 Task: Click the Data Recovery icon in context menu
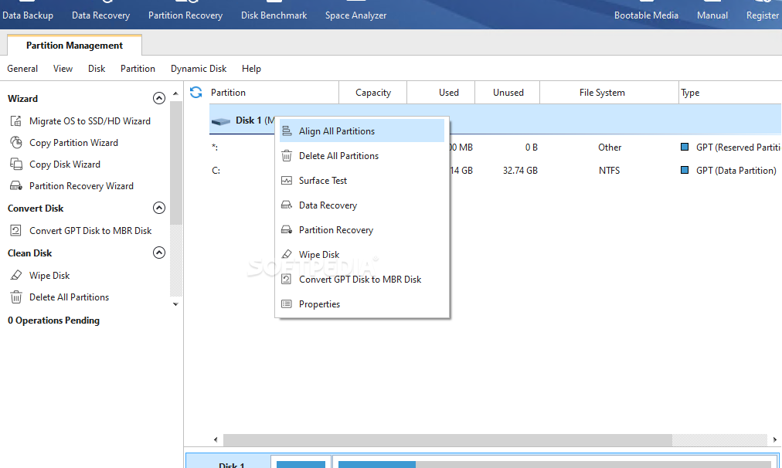point(287,205)
